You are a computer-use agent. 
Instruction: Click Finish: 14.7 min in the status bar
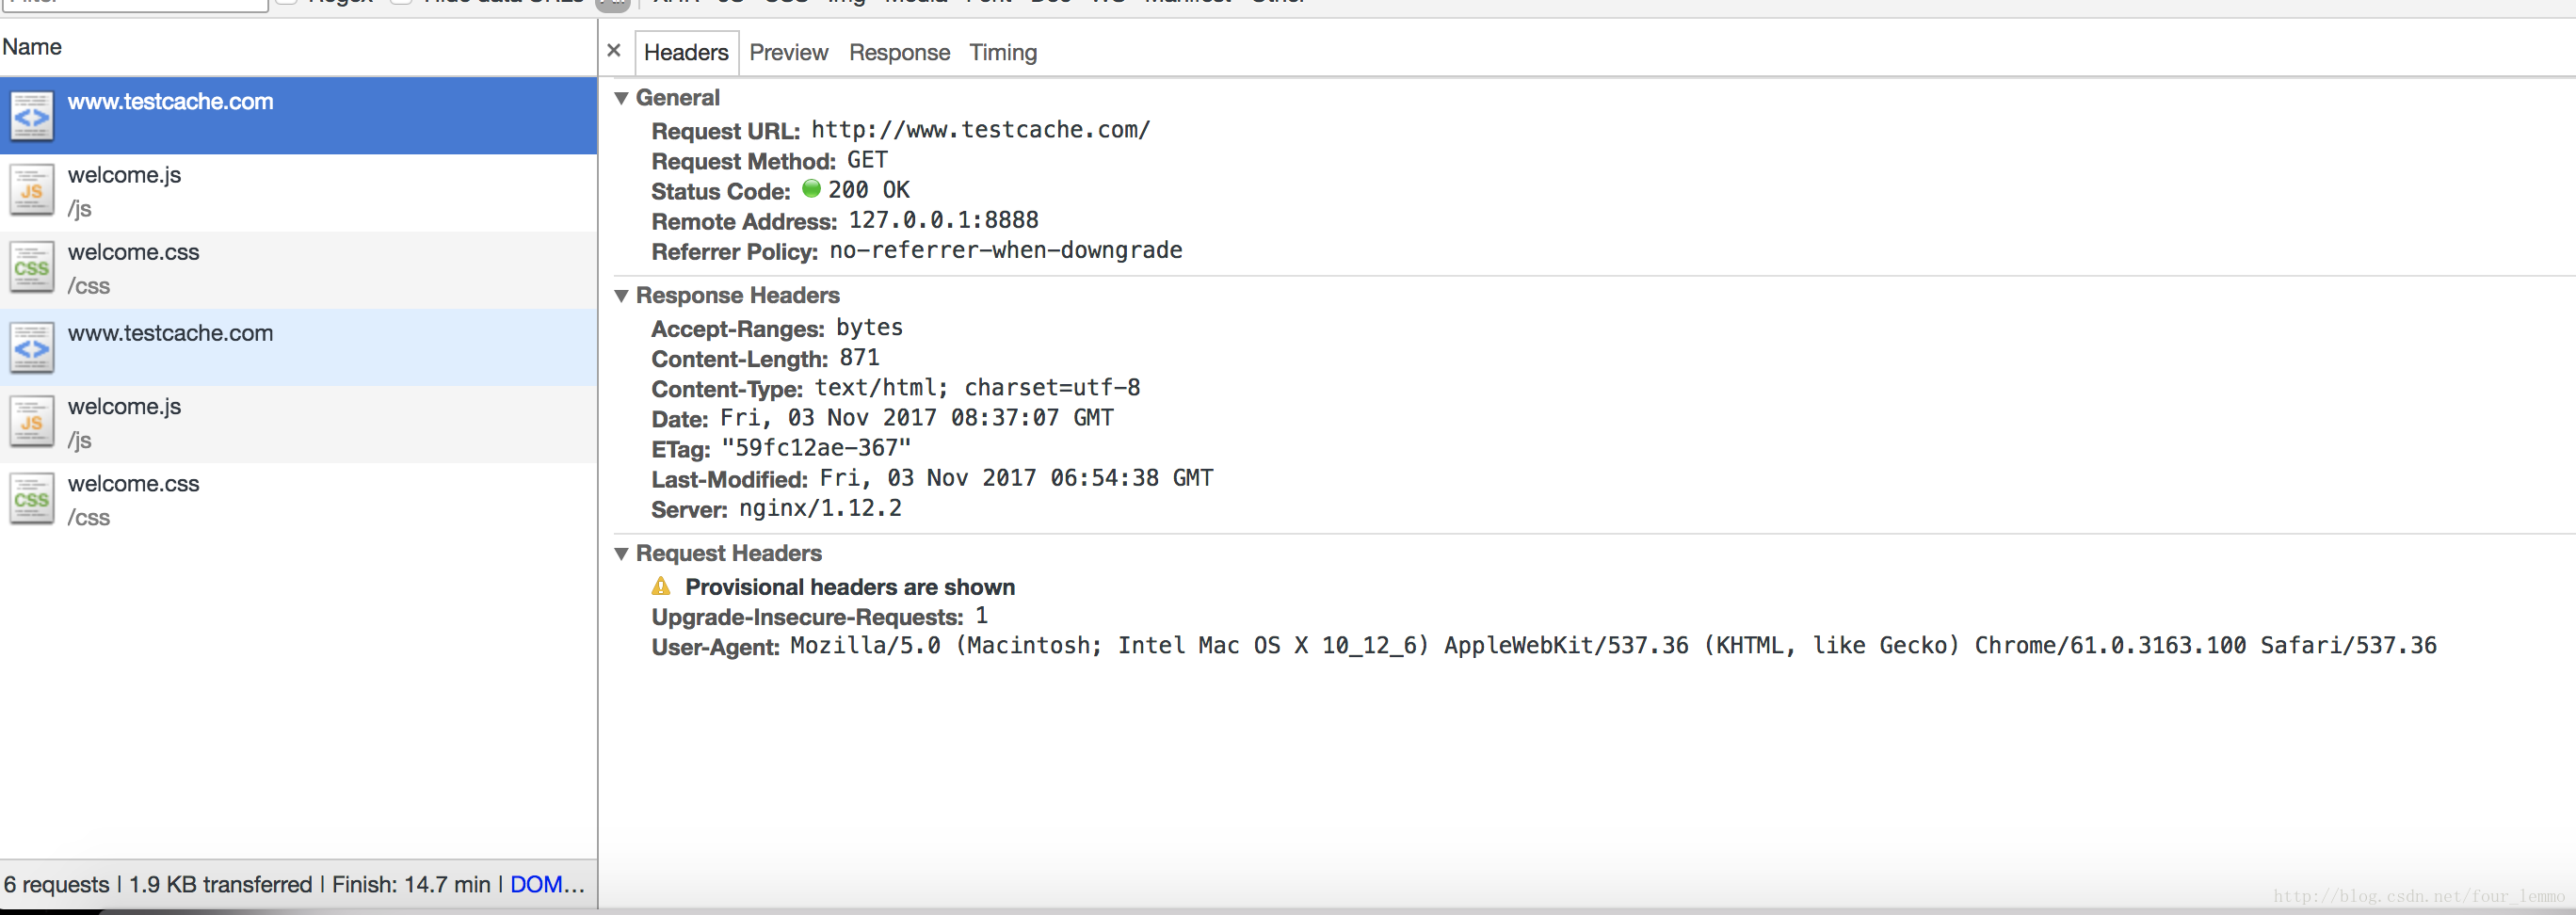pyautogui.click(x=411, y=884)
